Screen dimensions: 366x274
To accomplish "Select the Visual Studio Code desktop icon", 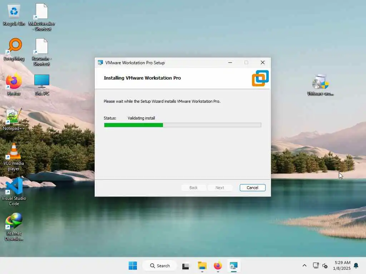I will [14, 192].
